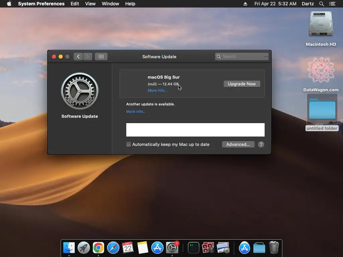Minimize the Software Update window with yellow button

click(x=61, y=57)
